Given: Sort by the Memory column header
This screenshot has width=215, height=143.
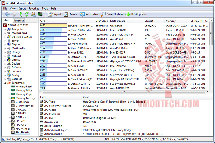Looking at the screenshot, I should tap(176, 21).
